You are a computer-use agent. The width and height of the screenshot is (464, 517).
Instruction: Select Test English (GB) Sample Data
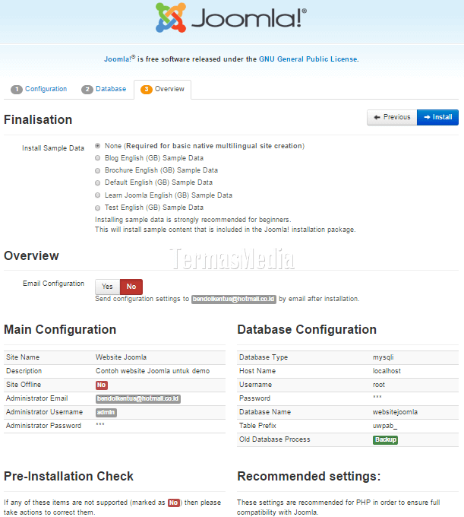point(97,208)
